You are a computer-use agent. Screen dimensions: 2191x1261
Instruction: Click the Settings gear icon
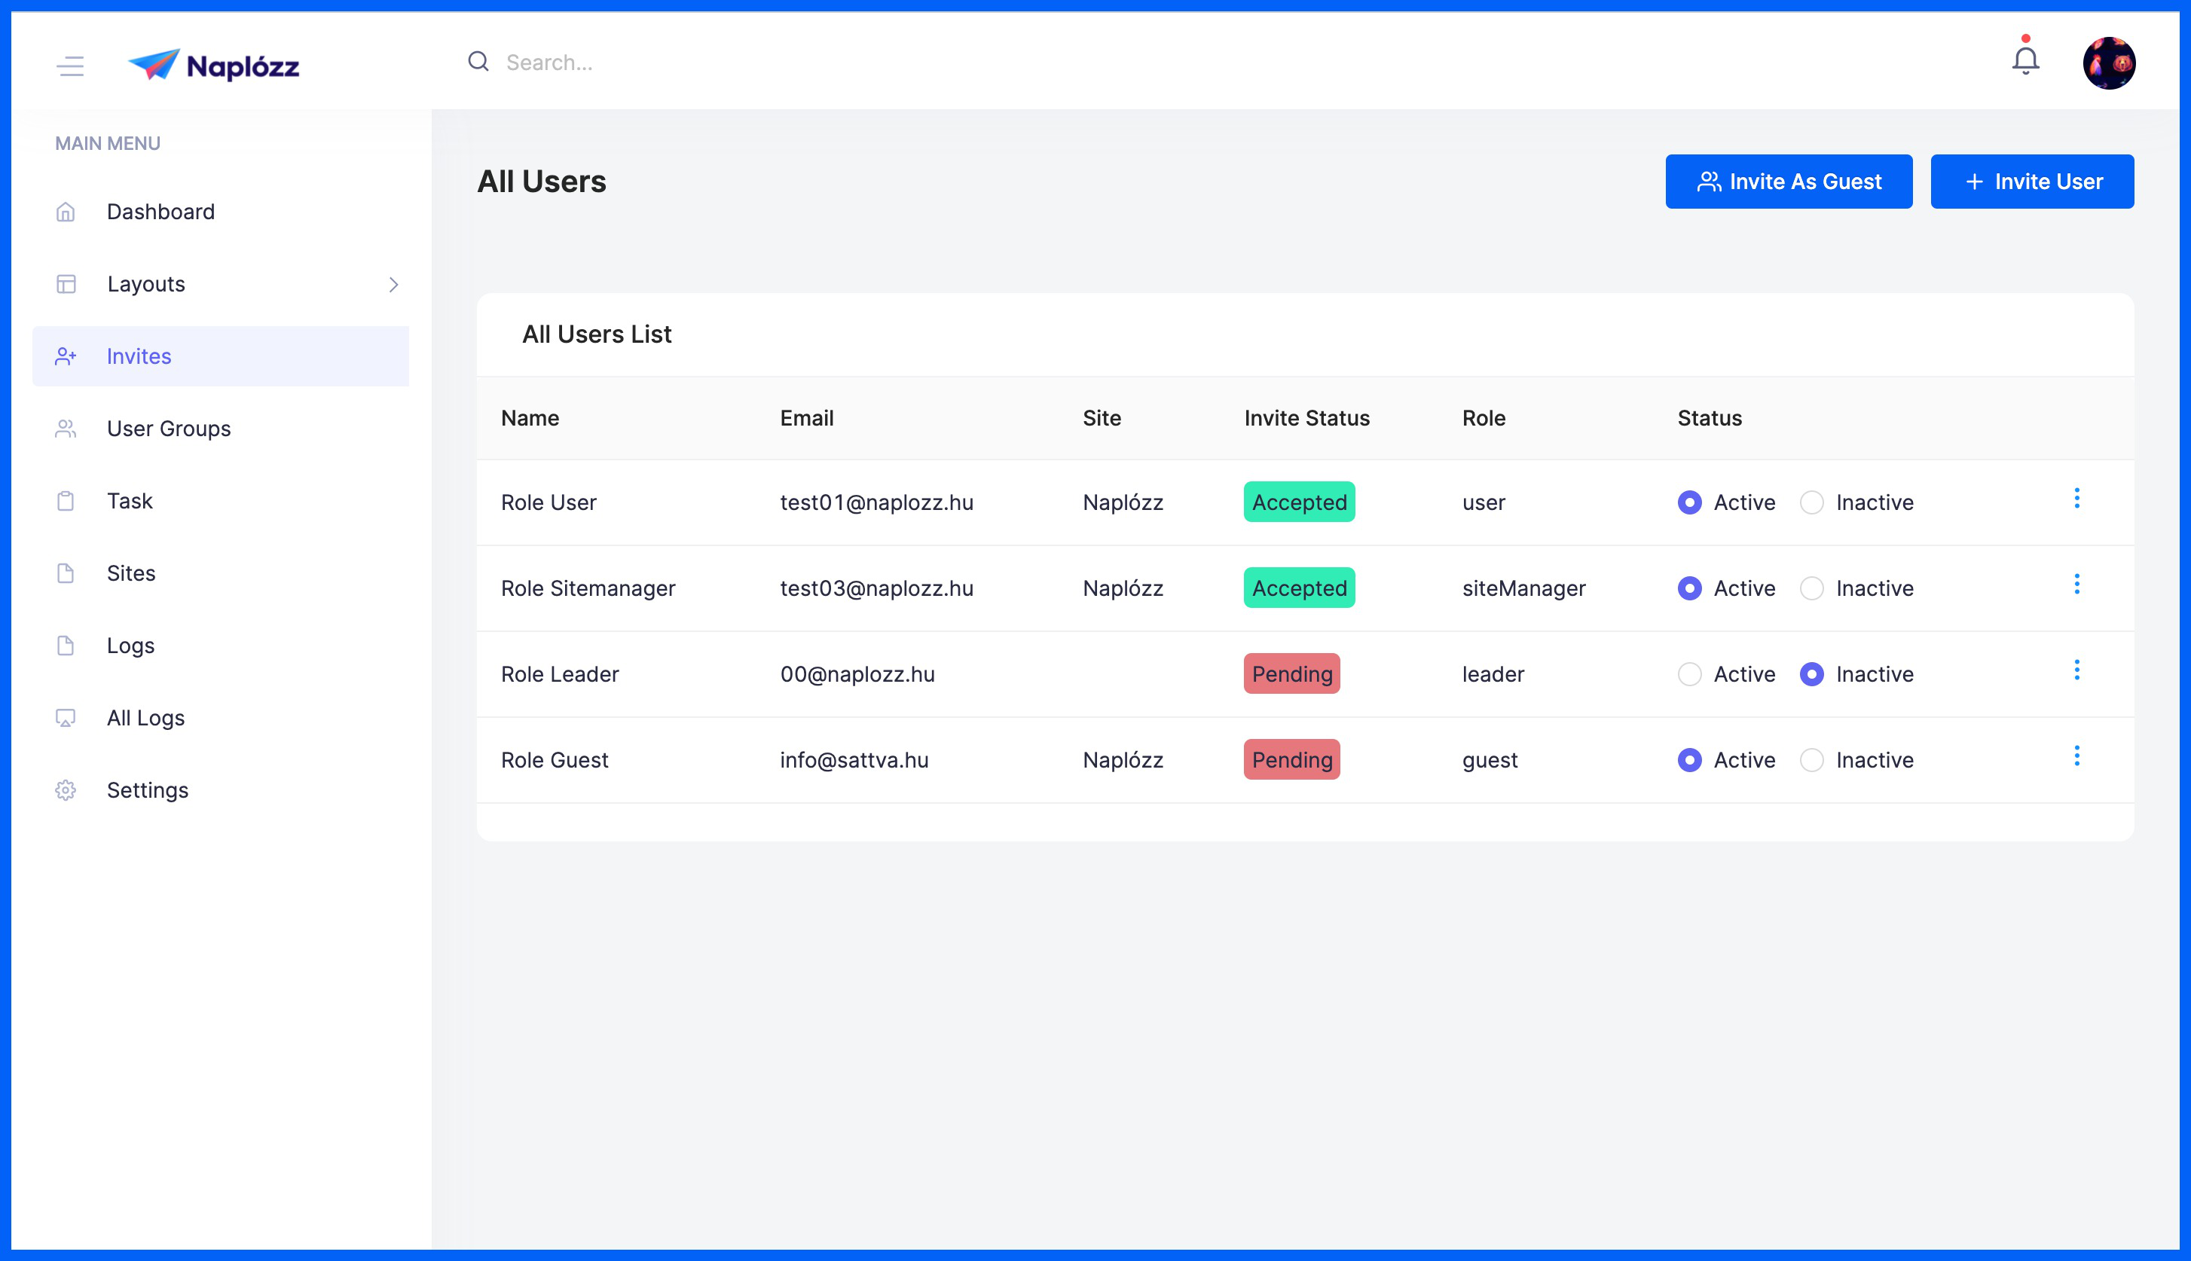tap(66, 790)
